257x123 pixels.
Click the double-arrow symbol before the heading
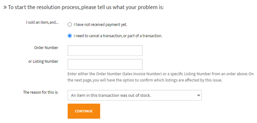click(x=5, y=7)
